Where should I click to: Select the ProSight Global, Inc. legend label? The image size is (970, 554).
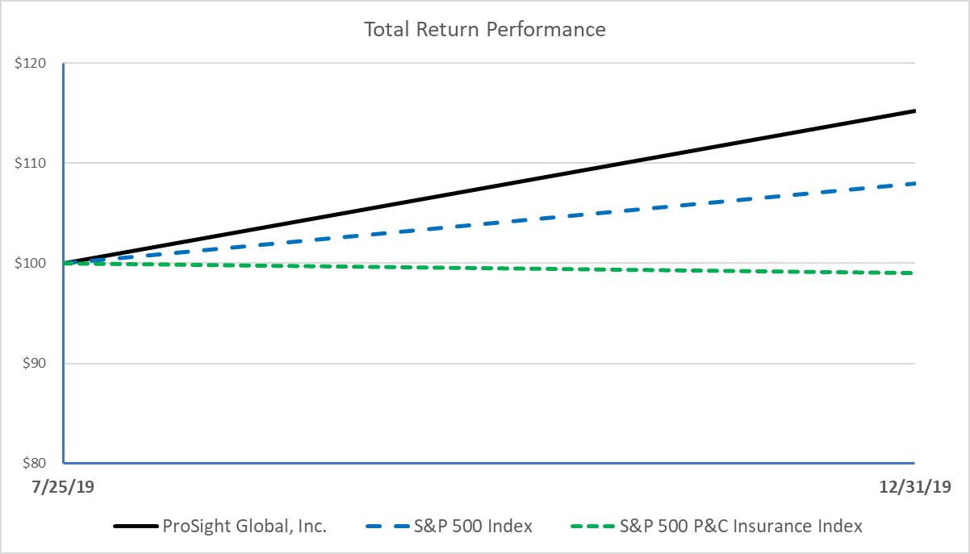point(245,527)
